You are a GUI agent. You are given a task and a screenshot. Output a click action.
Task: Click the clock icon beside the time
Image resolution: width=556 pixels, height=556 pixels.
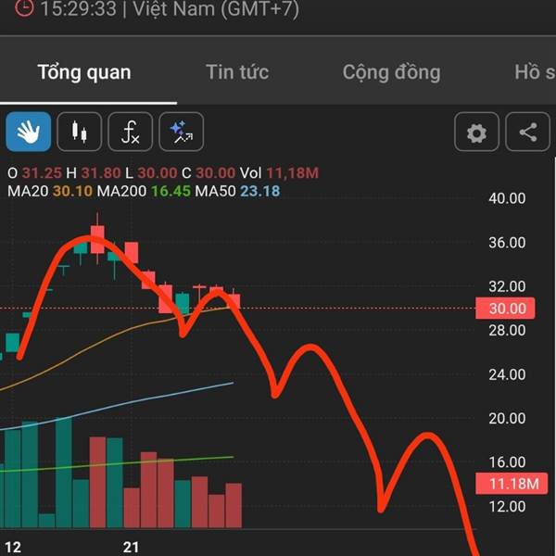[24, 7]
